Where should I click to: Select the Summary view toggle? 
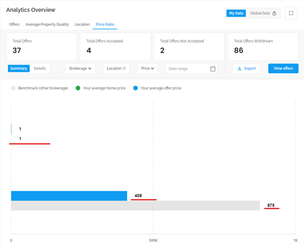(x=19, y=68)
